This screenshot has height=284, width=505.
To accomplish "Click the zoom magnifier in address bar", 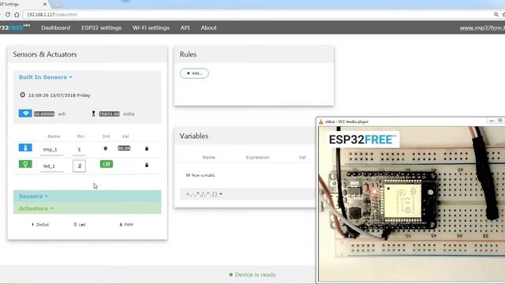I will 496,14.
